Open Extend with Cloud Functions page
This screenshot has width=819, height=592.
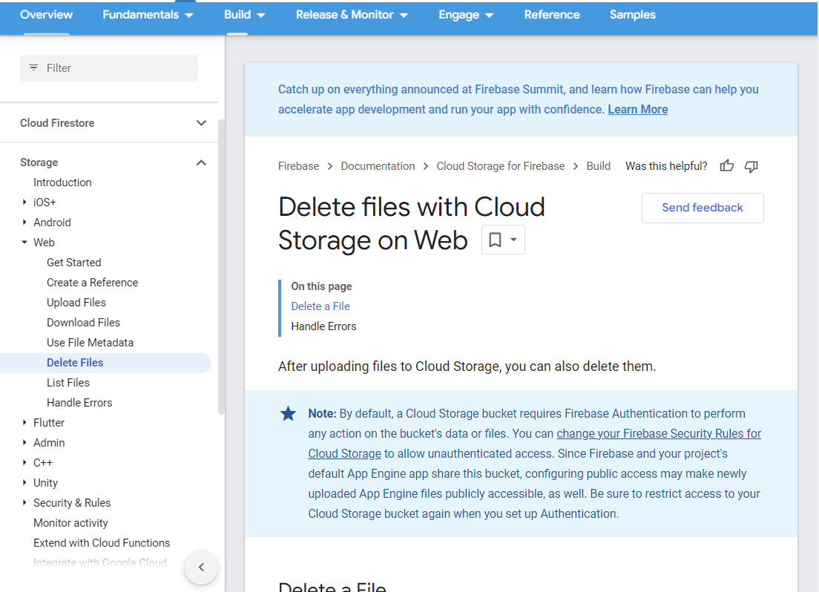102,543
